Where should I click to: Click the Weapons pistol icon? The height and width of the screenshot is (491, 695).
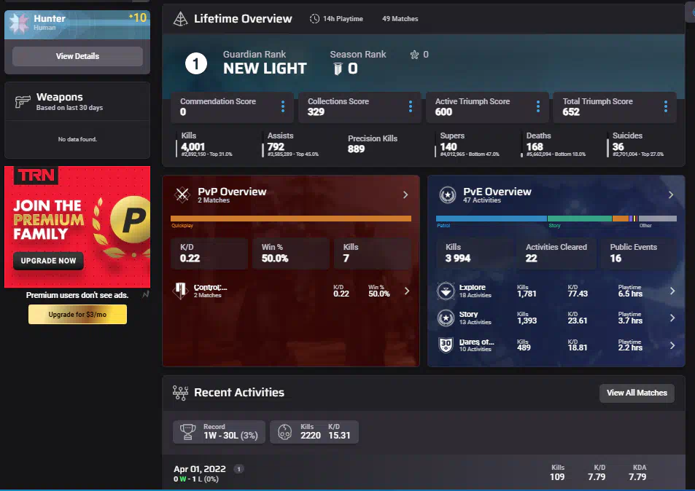(x=22, y=102)
